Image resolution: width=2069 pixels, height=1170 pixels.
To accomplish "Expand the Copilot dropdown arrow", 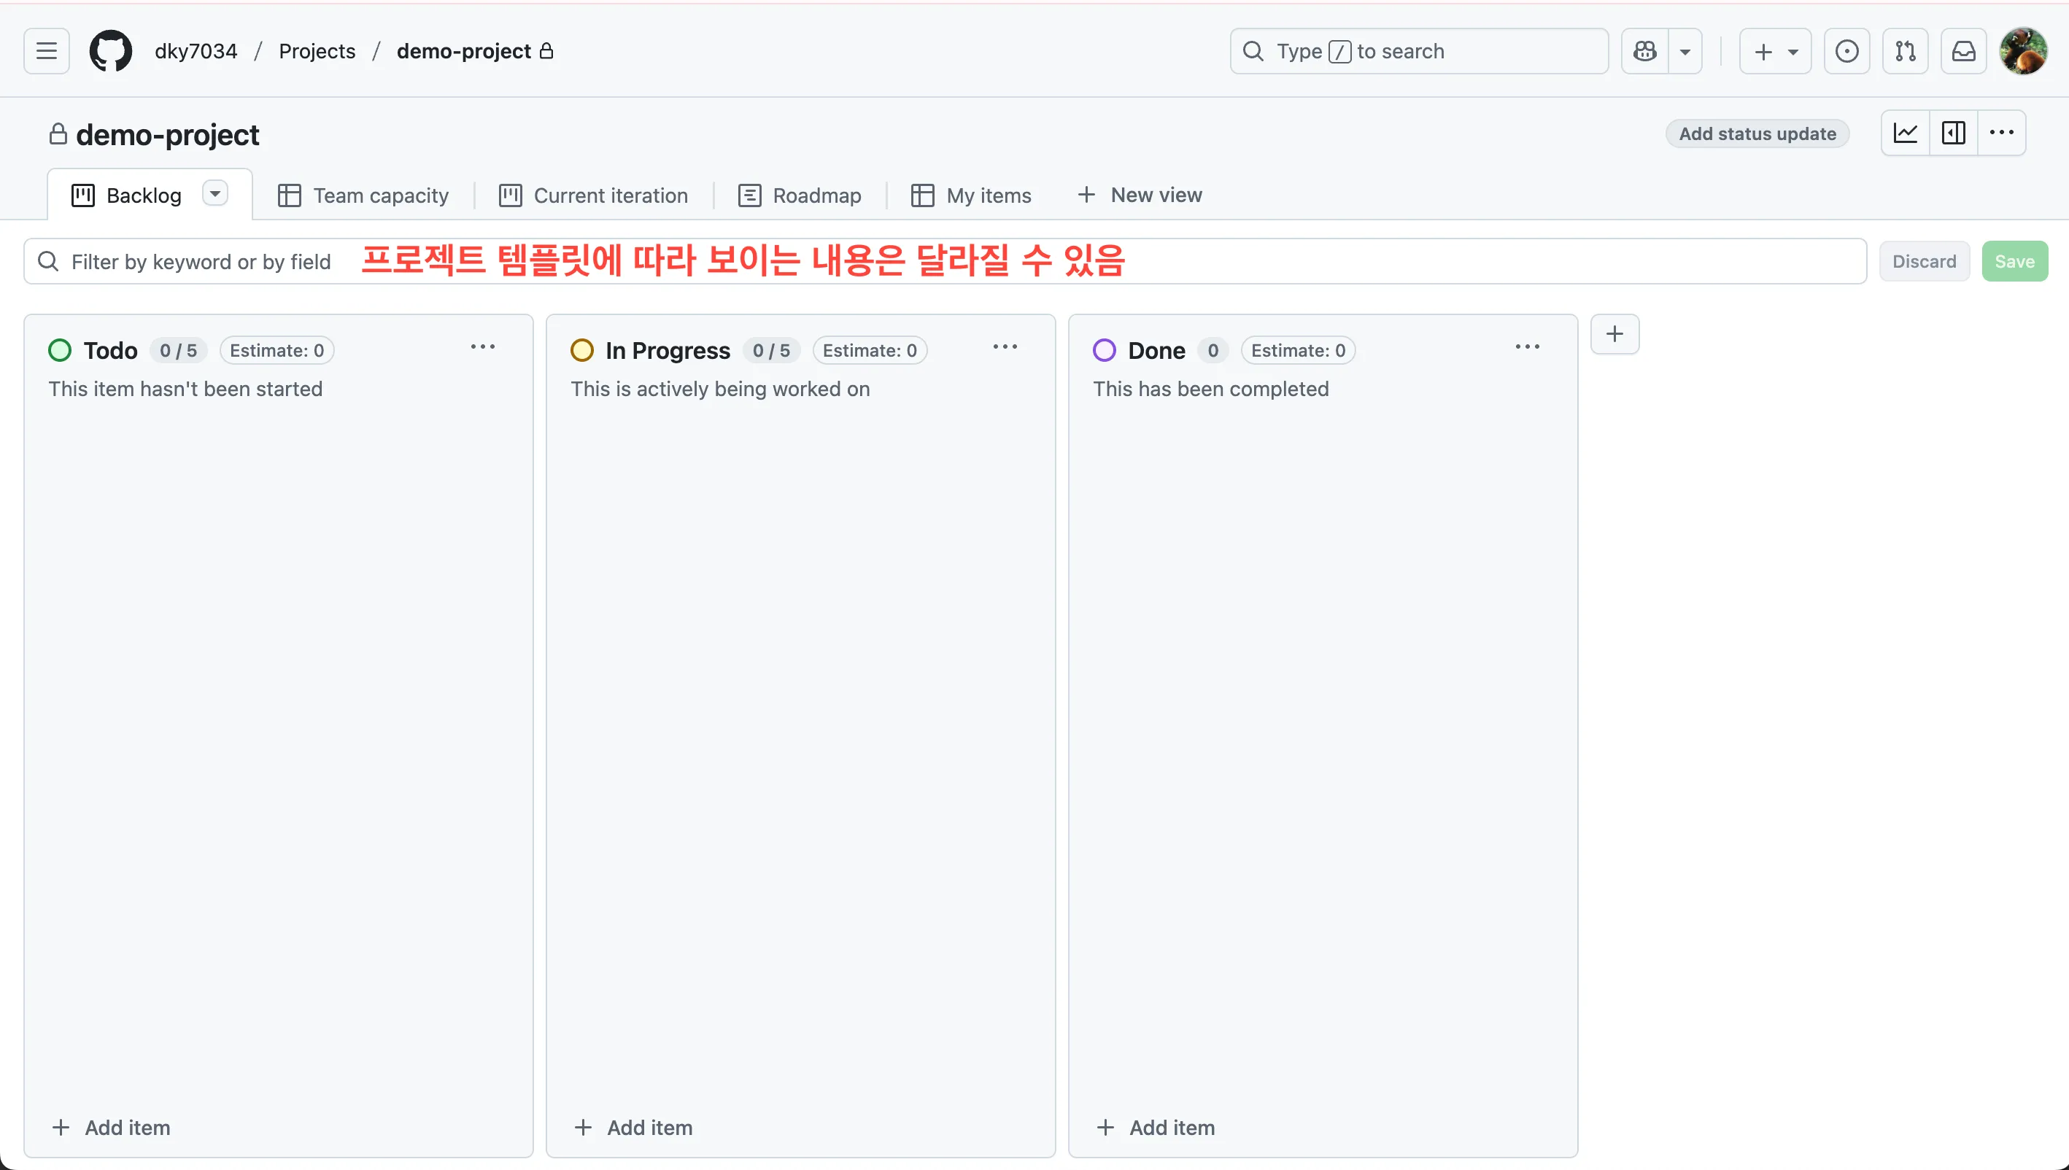I will pos(1685,52).
